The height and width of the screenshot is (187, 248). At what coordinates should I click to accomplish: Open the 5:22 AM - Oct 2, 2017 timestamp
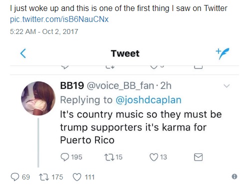pyautogui.click(x=44, y=31)
